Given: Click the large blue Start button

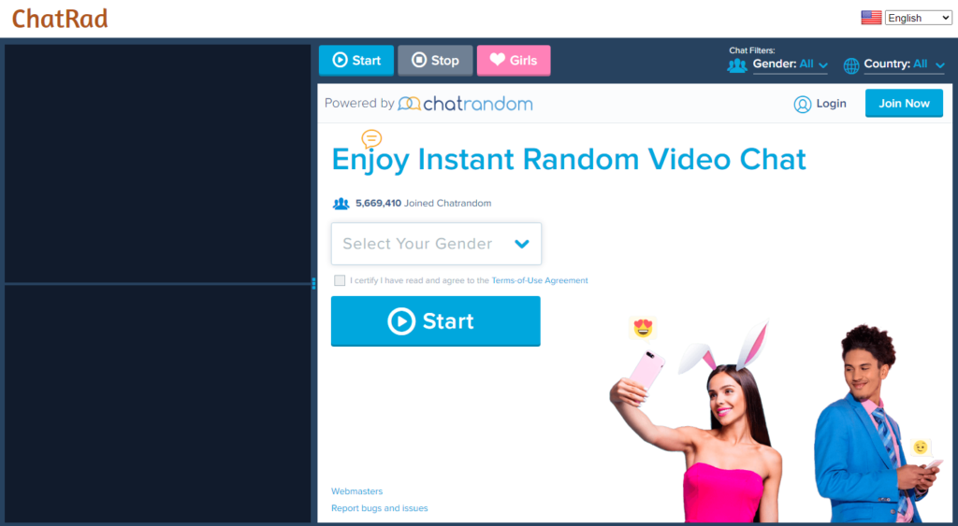Looking at the screenshot, I should pos(436,321).
